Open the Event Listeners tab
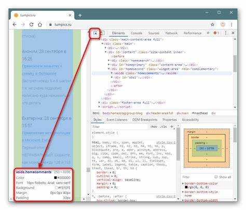The image size is (246, 210). point(117,119)
